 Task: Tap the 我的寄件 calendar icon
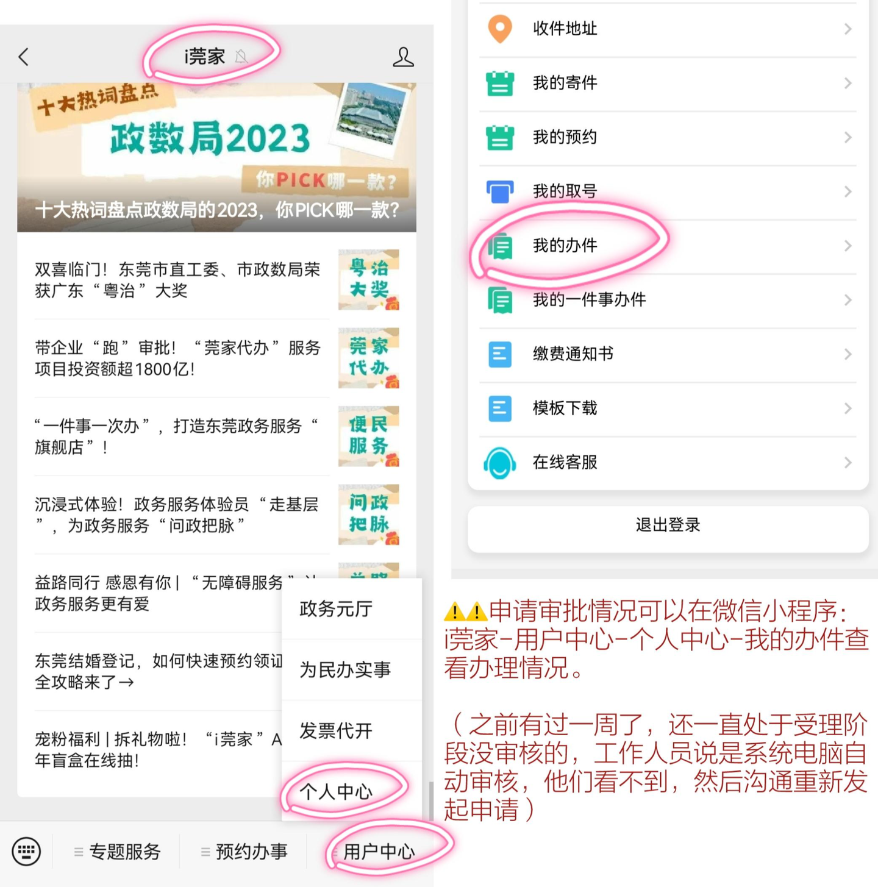click(500, 84)
